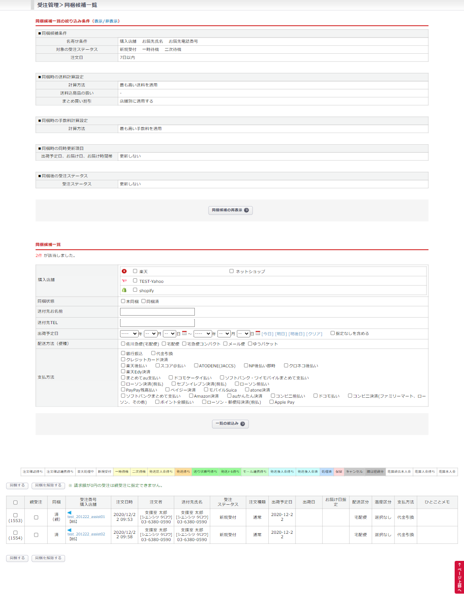Open the start date calendar picker icon
Viewport: 464px width, 594px height.
tap(184, 333)
